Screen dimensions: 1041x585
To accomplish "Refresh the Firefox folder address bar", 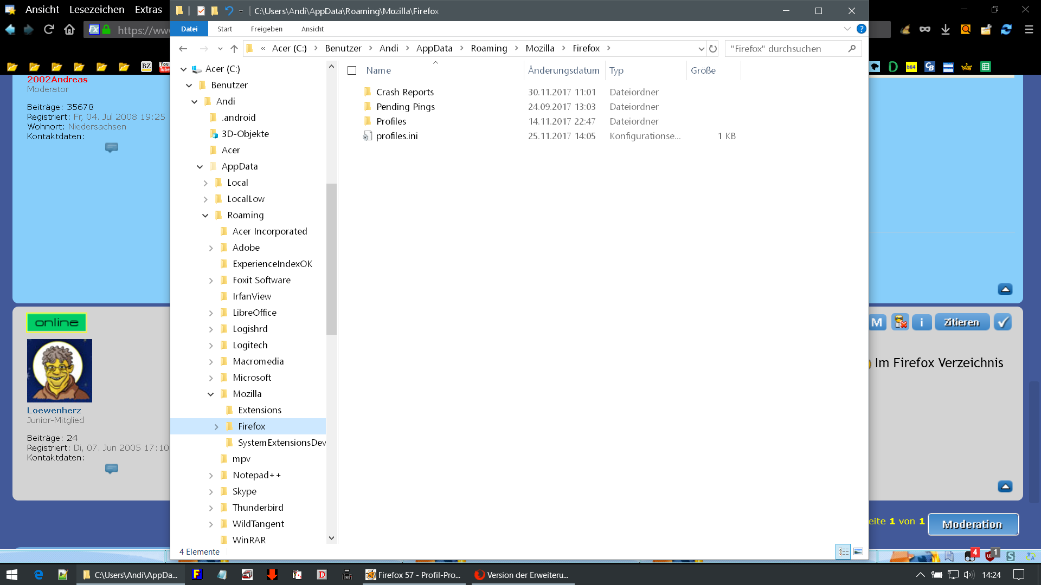I will [713, 49].
